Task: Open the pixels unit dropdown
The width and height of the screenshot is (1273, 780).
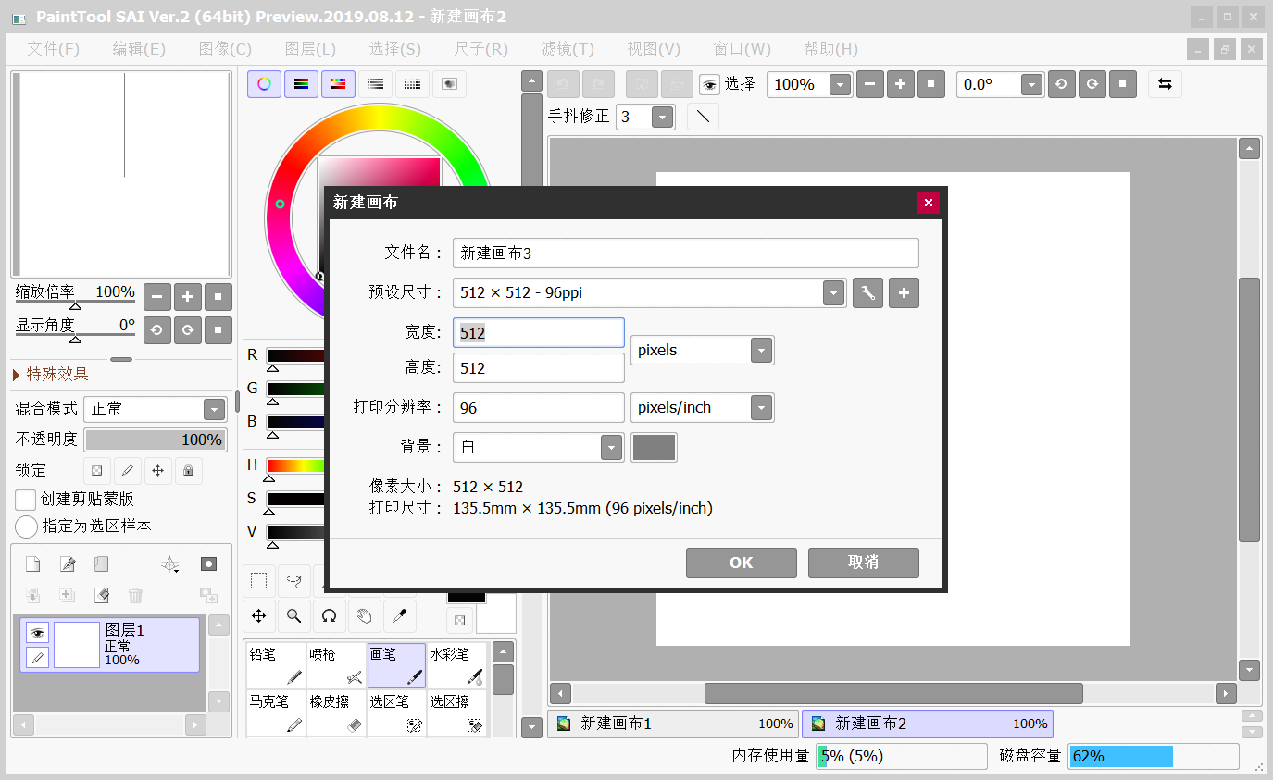Action: (x=761, y=351)
